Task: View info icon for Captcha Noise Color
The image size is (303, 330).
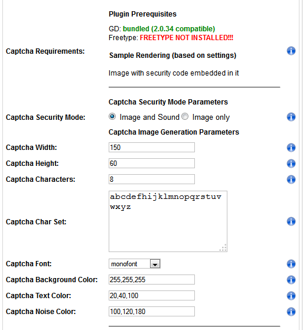Action: pos(291,312)
